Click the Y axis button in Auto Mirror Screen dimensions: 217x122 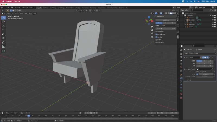tap(165, 23)
